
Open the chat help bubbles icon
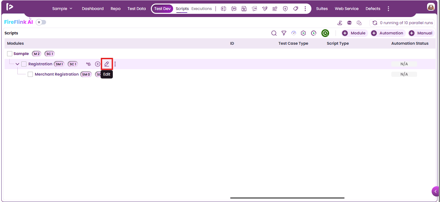click(x=359, y=23)
